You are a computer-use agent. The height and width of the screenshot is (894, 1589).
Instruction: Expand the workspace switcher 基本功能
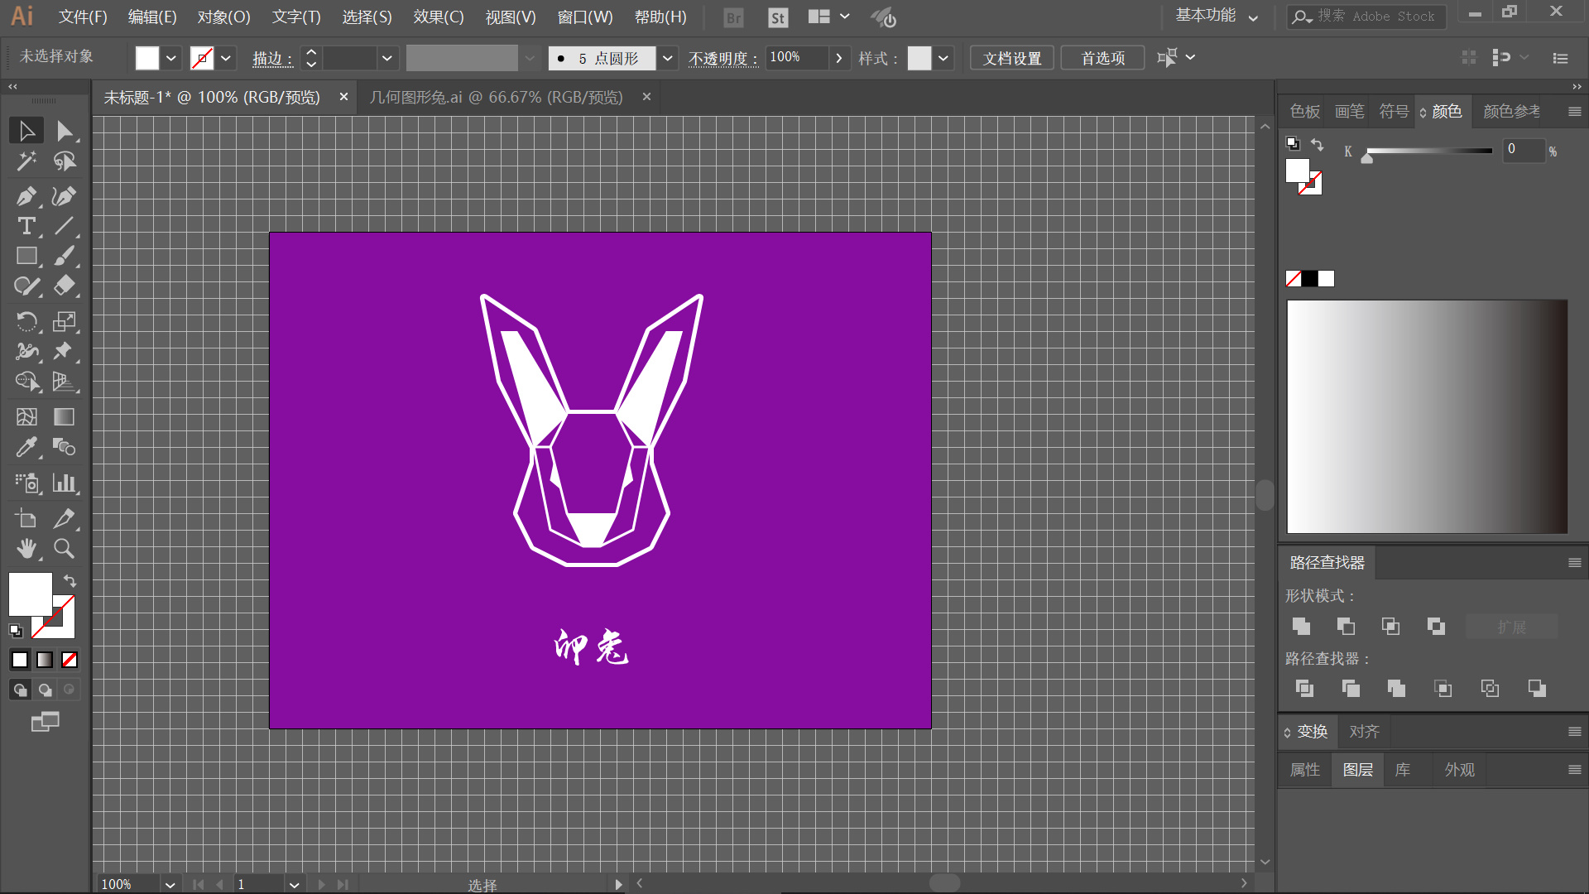tap(1217, 17)
